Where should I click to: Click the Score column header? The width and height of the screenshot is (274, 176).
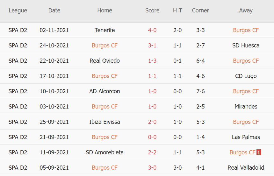tap(152, 11)
